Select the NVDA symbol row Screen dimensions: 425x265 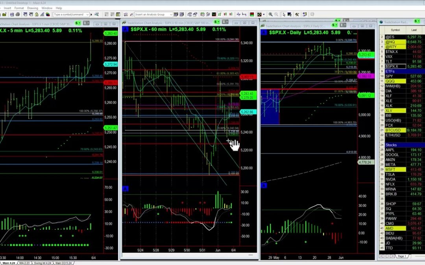click(402, 179)
